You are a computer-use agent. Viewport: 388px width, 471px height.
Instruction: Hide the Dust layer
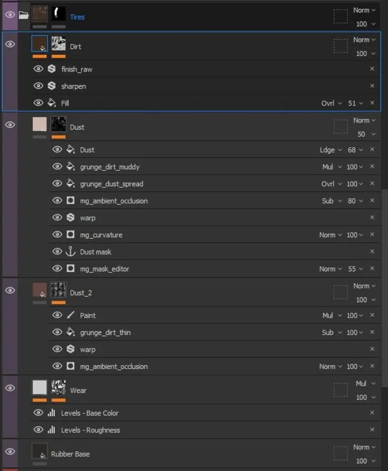click(x=10, y=125)
